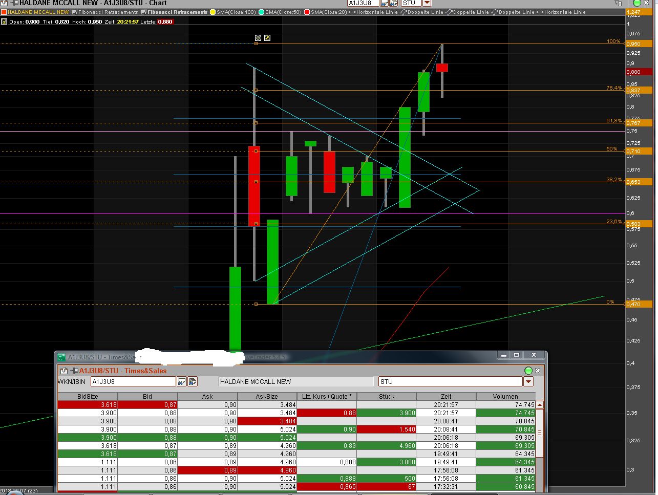658x495 pixels.
Task: Click the left drawing-settings icon above Fibonacci
Action: pos(258,38)
